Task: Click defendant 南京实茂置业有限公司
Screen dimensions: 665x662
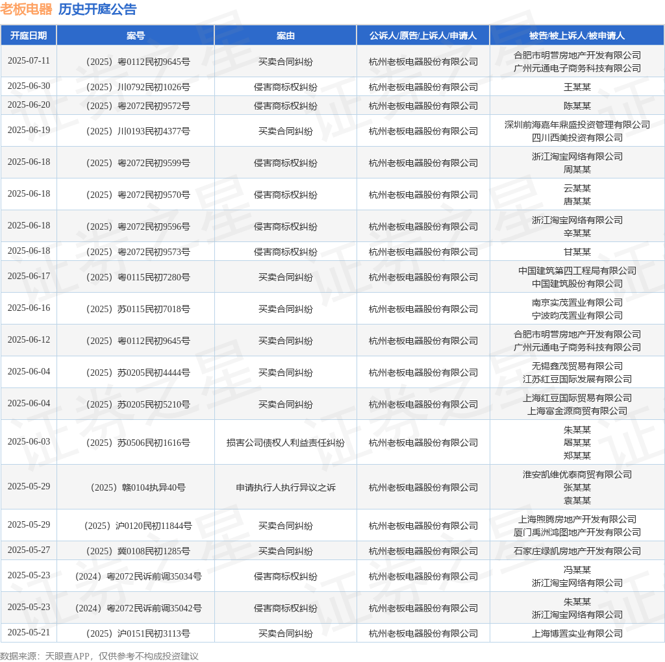Action: (577, 302)
